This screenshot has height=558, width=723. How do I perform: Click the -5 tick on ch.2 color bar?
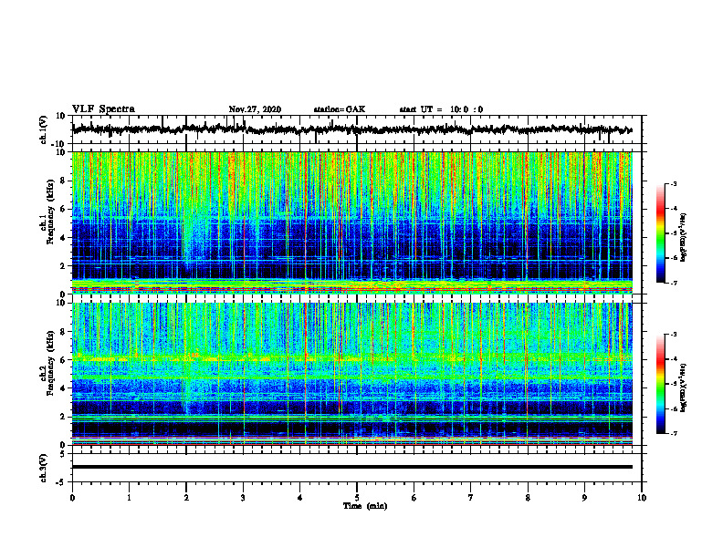673,384
